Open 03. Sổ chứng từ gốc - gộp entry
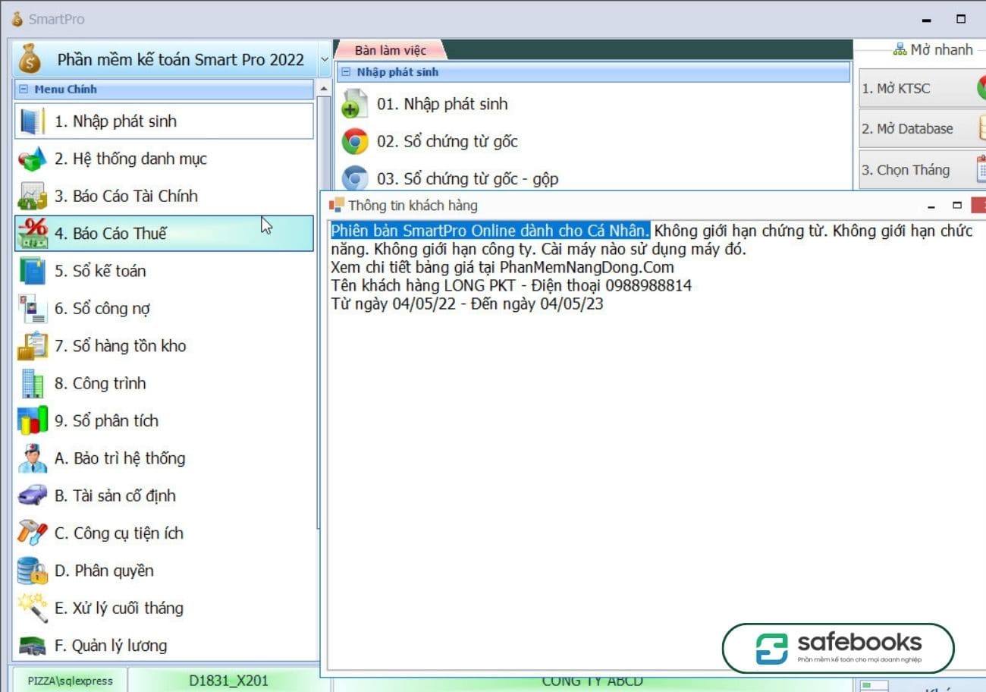986x692 pixels. (x=467, y=179)
